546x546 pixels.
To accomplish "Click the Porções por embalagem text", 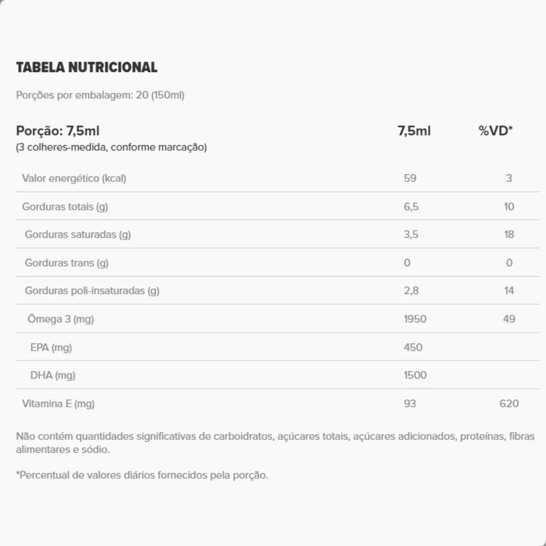I will (x=100, y=95).
